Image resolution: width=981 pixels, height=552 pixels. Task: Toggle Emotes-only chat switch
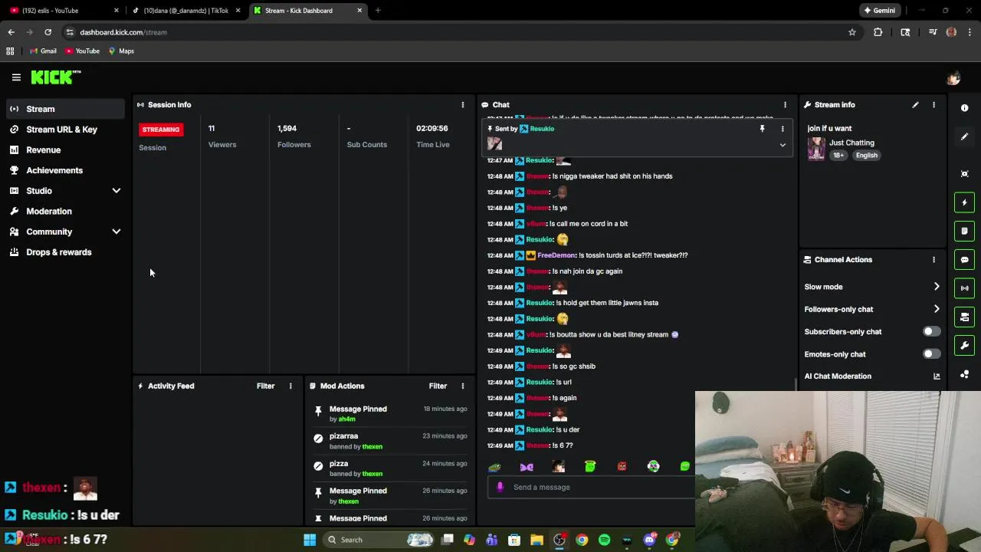(930, 354)
